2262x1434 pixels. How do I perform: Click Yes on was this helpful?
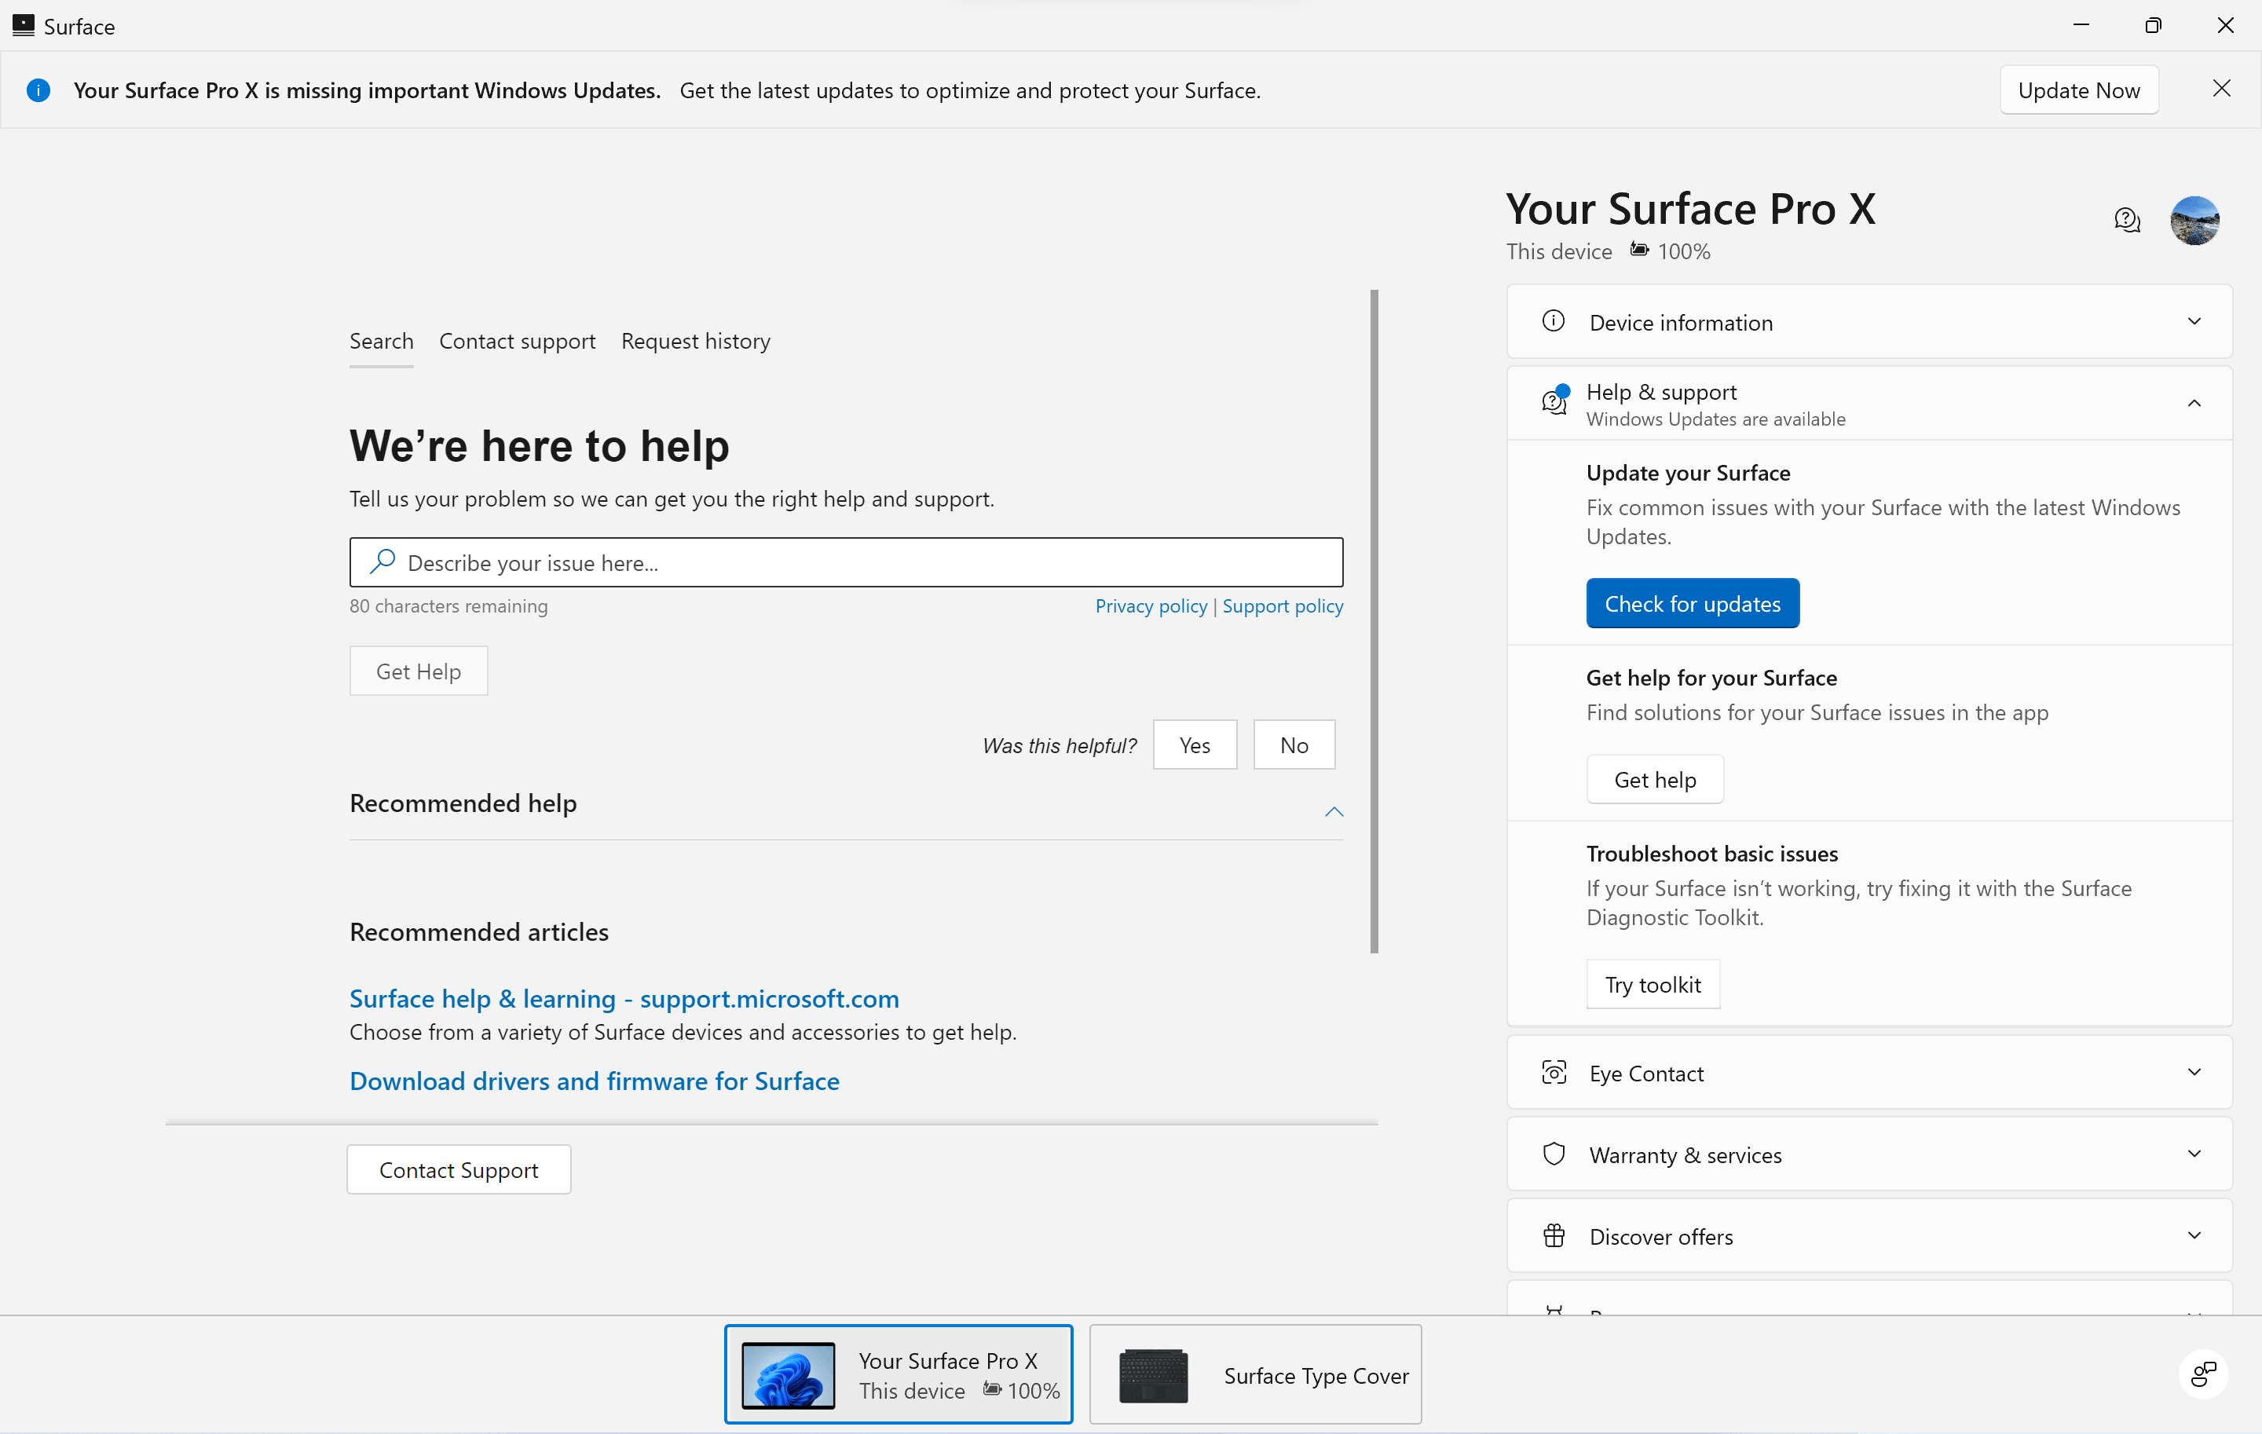point(1195,744)
